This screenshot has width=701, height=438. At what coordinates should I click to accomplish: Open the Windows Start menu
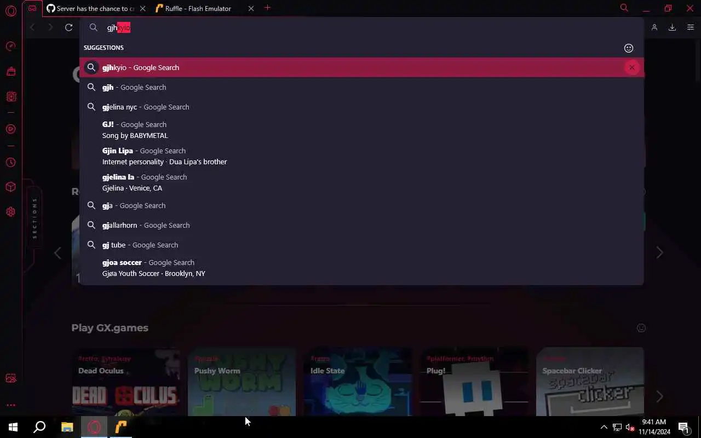(x=13, y=427)
